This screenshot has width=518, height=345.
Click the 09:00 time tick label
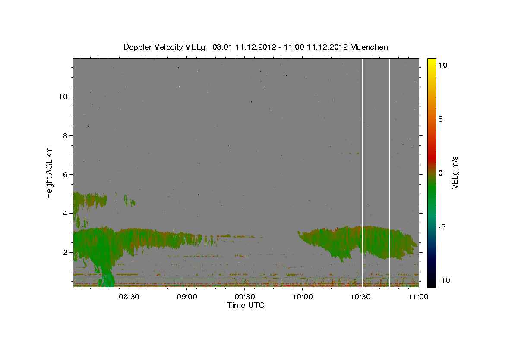[x=187, y=297]
